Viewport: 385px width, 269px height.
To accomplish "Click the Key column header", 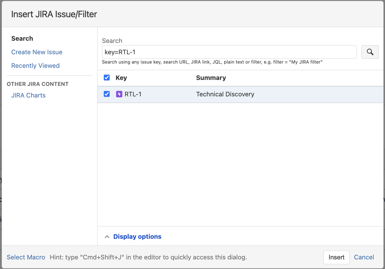I will coord(121,78).
